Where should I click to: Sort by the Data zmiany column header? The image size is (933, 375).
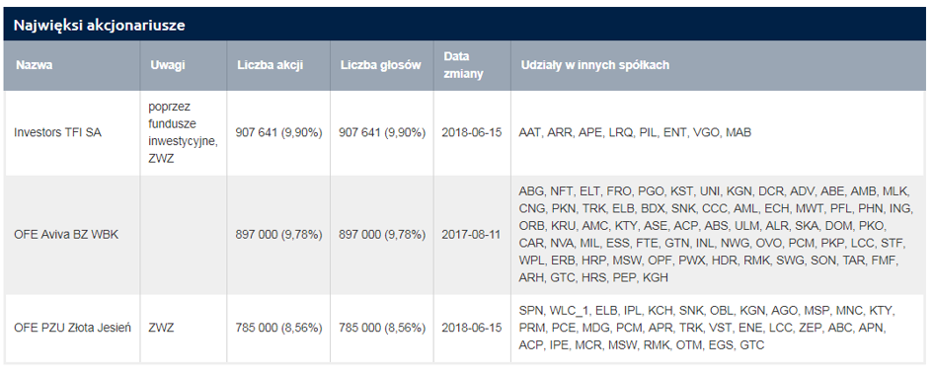point(463,65)
